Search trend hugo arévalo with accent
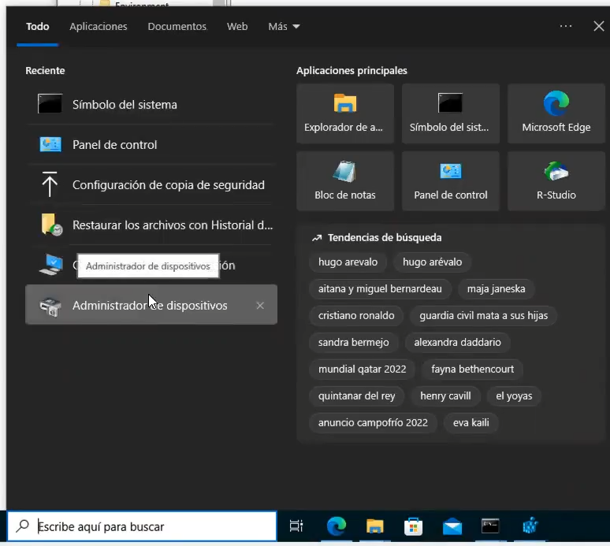Viewport: 610px width, 546px height. point(432,262)
